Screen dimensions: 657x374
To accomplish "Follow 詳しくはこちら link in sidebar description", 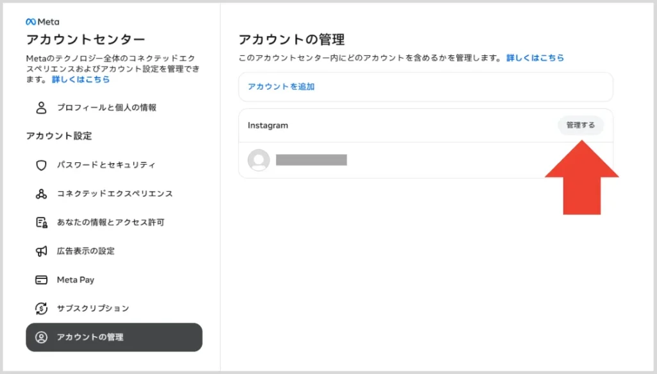I will pyautogui.click(x=81, y=79).
